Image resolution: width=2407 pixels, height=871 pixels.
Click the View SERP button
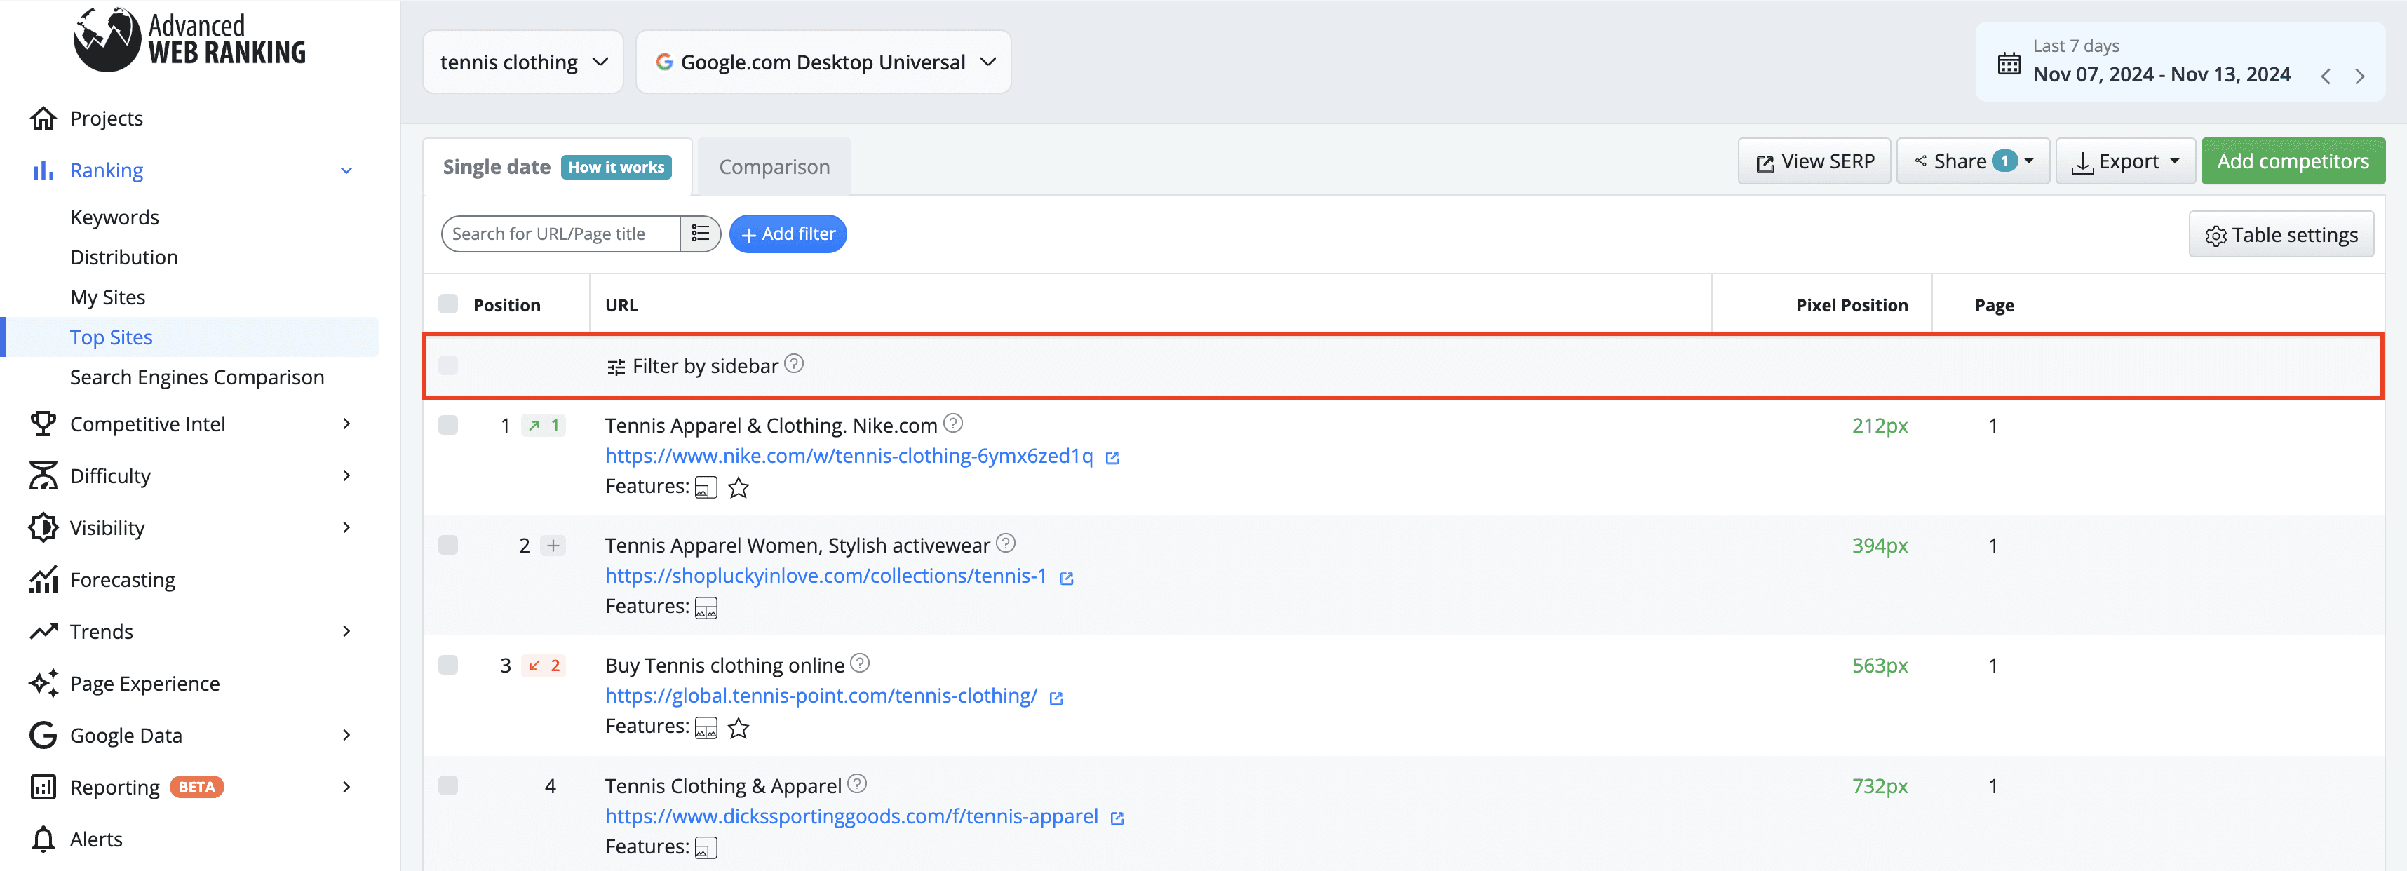(1814, 161)
